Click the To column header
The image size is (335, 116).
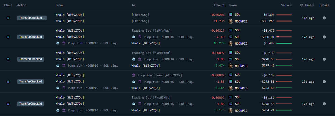(133, 5)
